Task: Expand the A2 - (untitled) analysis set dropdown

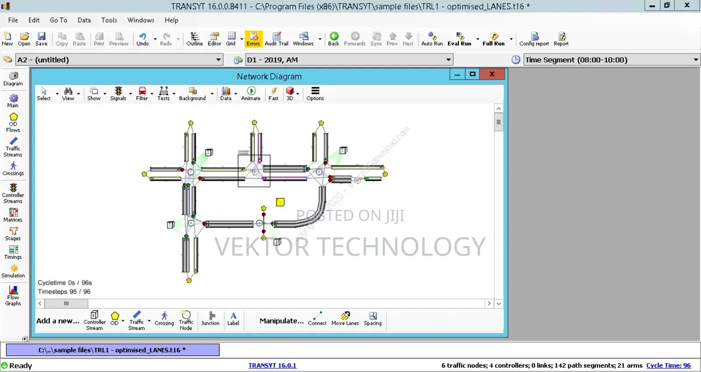Action: click(218, 60)
